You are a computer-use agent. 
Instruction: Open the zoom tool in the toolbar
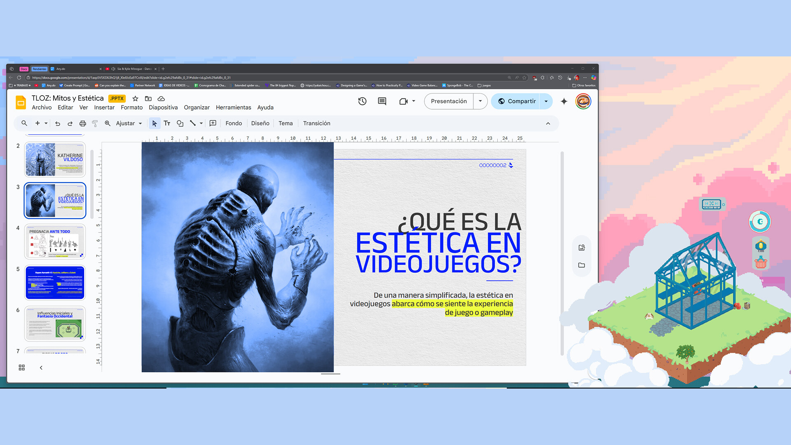(108, 123)
